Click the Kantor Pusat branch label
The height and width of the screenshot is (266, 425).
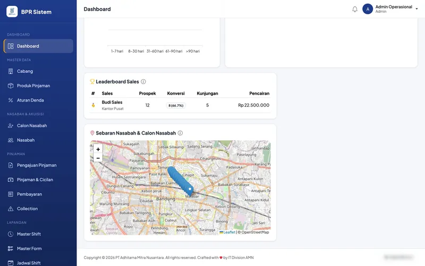click(113, 109)
